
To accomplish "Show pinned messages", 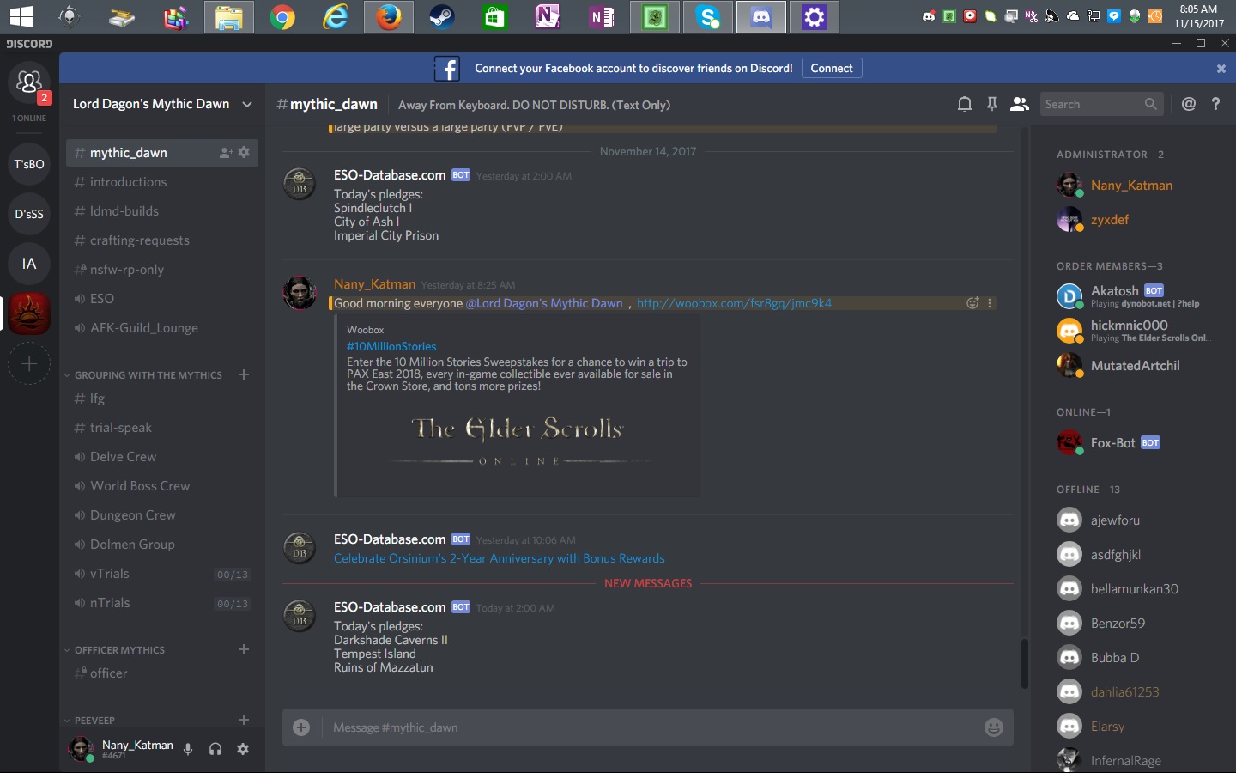I will click(x=991, y=104).
